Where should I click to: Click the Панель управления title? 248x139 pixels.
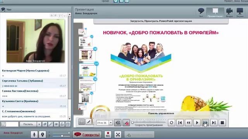(x=161, y=113)
